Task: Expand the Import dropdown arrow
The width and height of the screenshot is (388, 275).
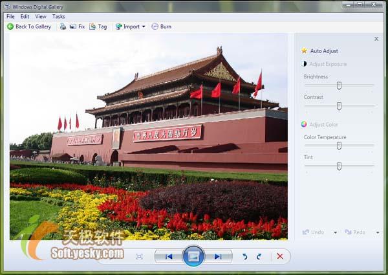Action: point(144,27)
